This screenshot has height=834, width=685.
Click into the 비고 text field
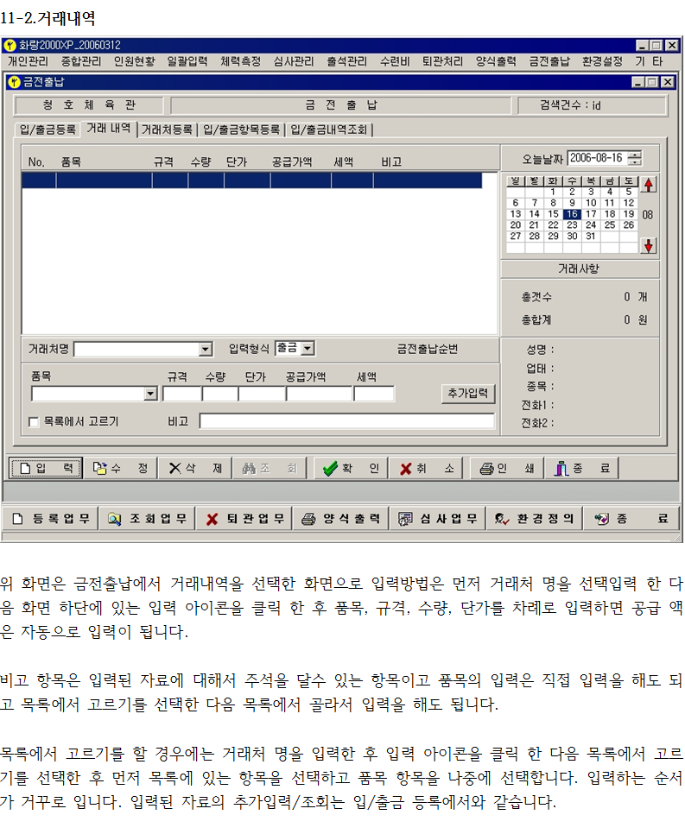346,421
